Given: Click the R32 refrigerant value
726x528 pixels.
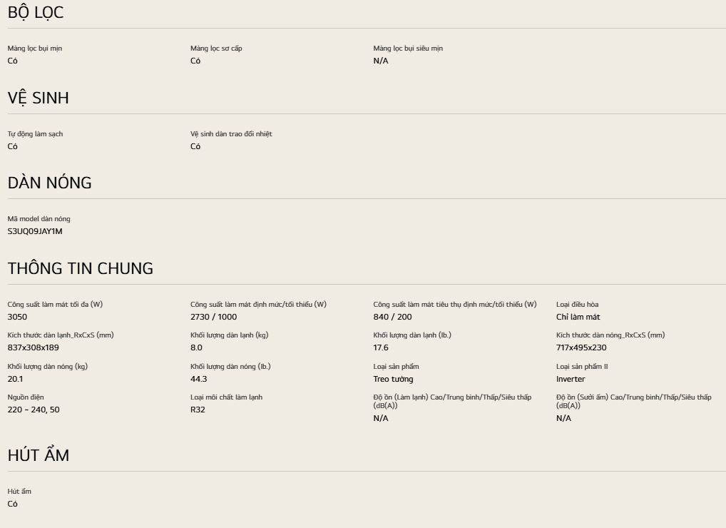Looking at the screenshot, I should tap(198, 410).
